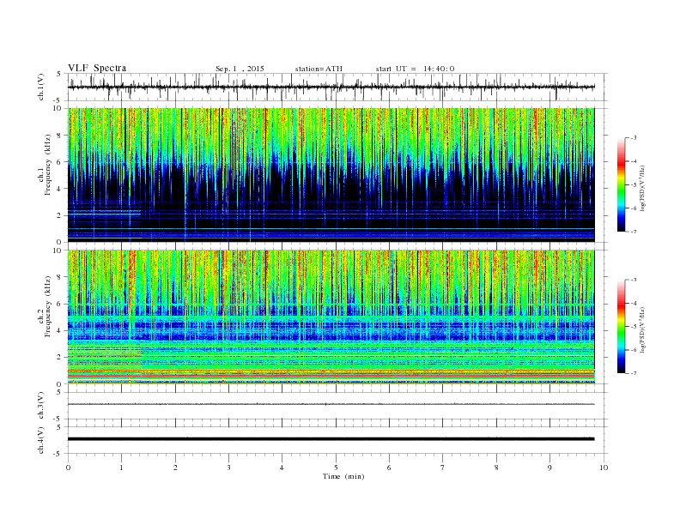
Task: Click the "-3" tick on ch.1 colorbar
Action: pos(633,138)
